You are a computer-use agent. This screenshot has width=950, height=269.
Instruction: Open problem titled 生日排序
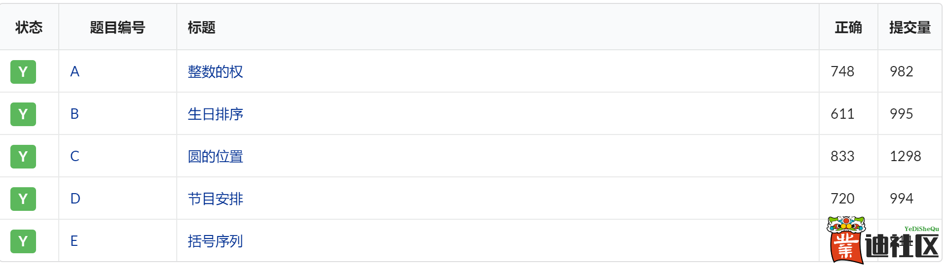point(215,114)
